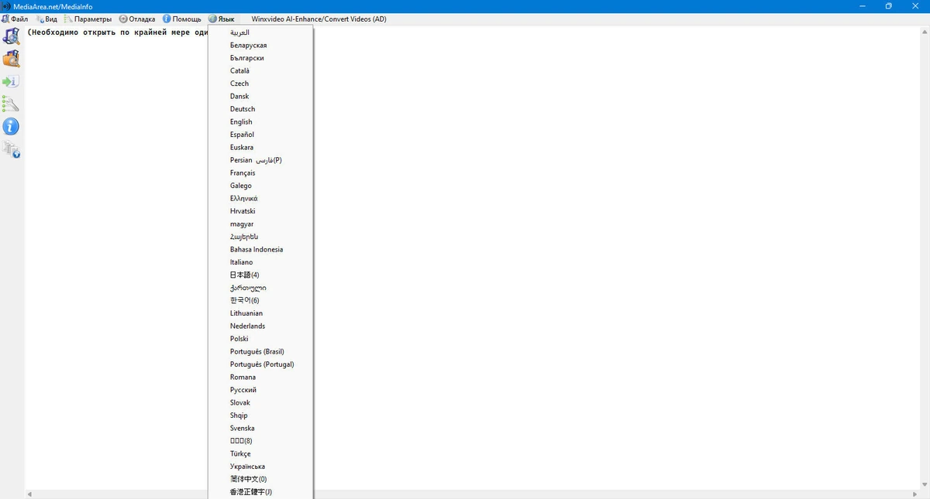This screenshot has height=499, width=930.
Task: Click the documents-with-globe sidebar icon
Action: point(11,149)
